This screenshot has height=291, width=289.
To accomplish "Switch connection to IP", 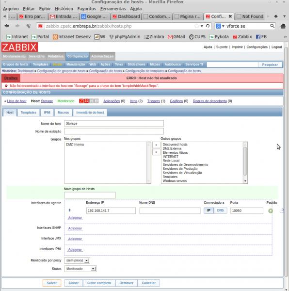I will [209, 210].
